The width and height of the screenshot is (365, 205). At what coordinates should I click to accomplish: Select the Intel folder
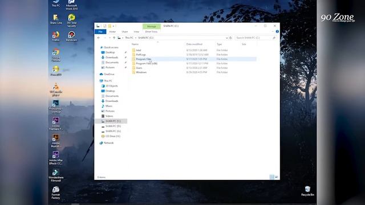138,50
